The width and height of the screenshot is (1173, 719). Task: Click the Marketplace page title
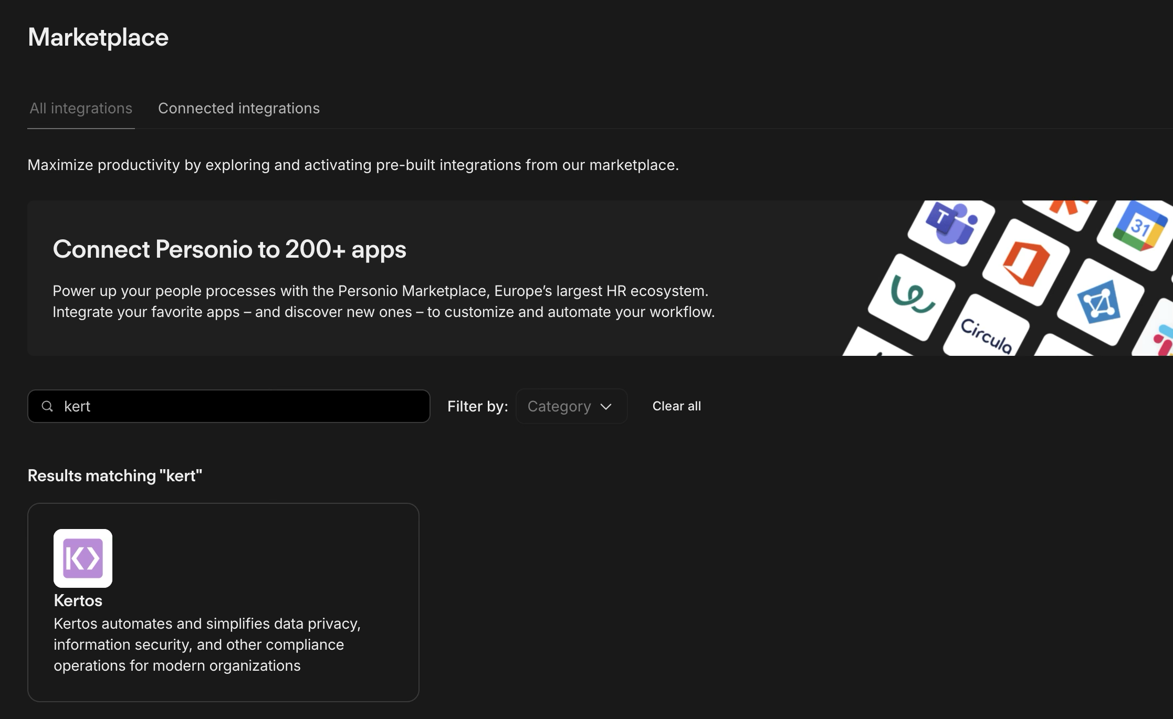[98, 37]
